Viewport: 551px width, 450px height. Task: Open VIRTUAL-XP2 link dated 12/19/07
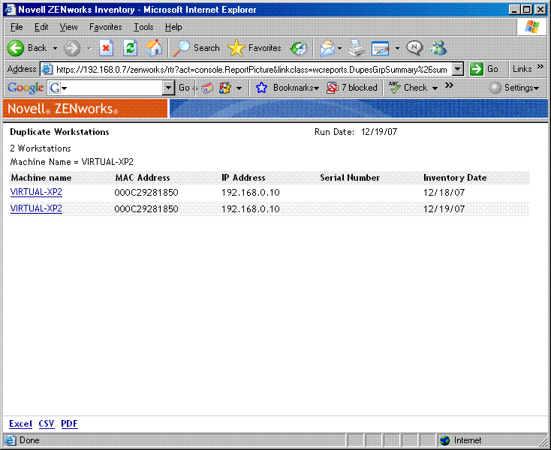click(x=36, y=208)
